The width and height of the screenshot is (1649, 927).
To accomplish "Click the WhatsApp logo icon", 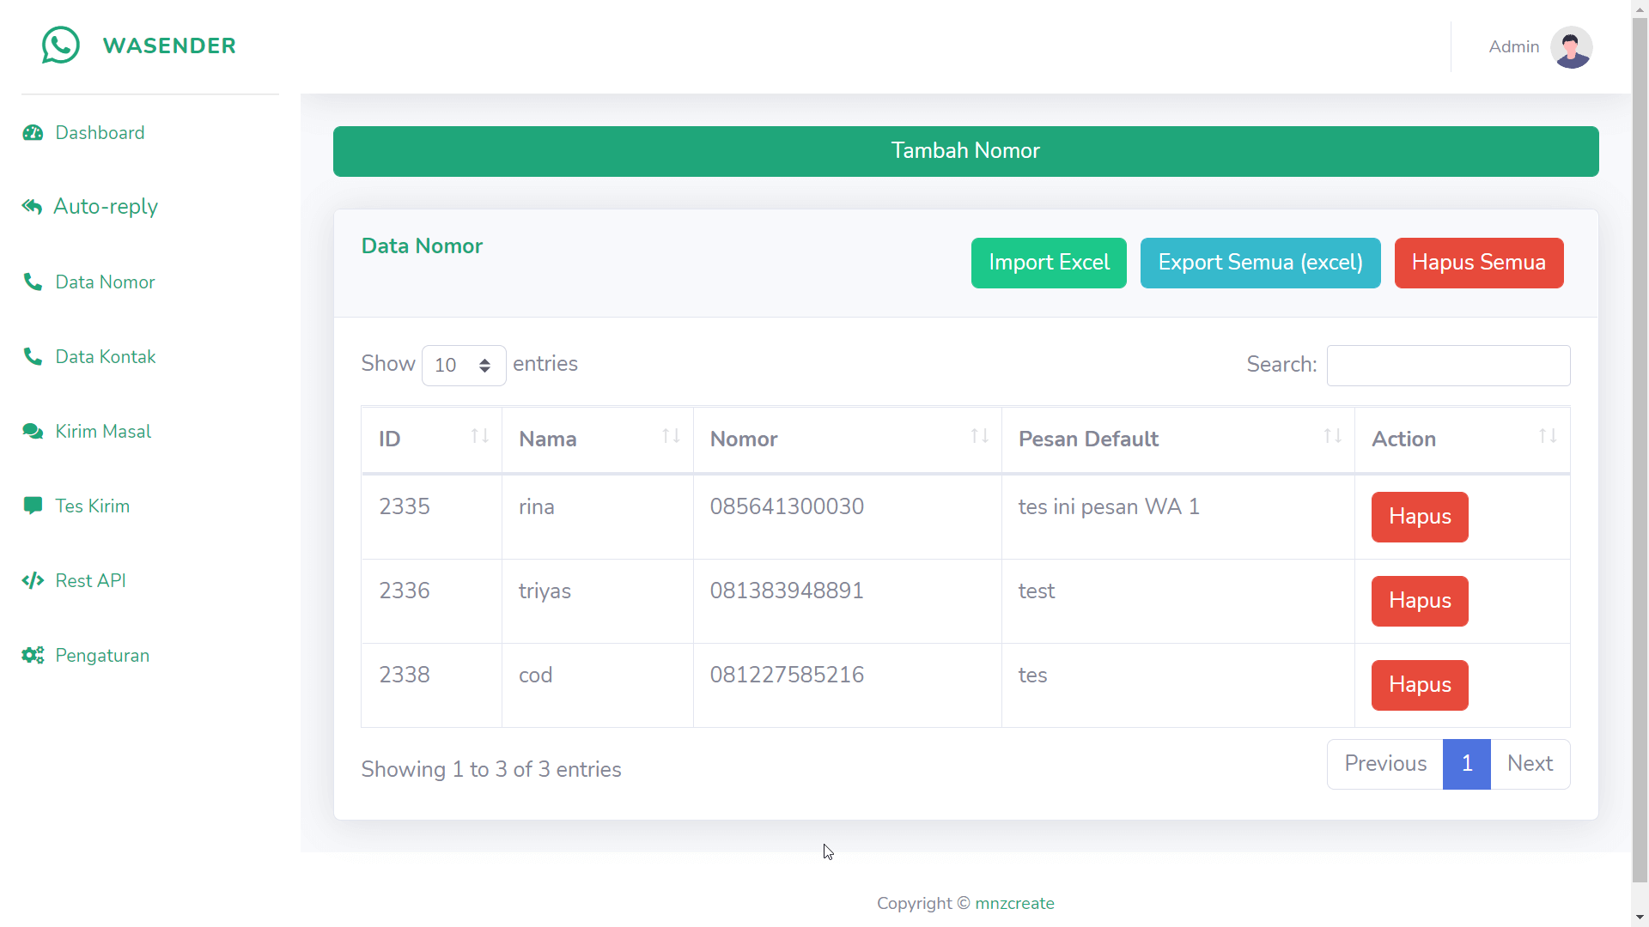I will click(60, 45).
